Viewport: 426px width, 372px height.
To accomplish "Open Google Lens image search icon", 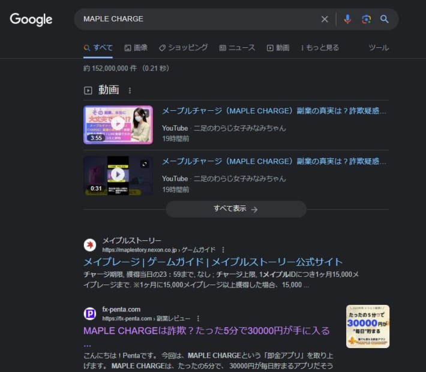I will (366, 19).
